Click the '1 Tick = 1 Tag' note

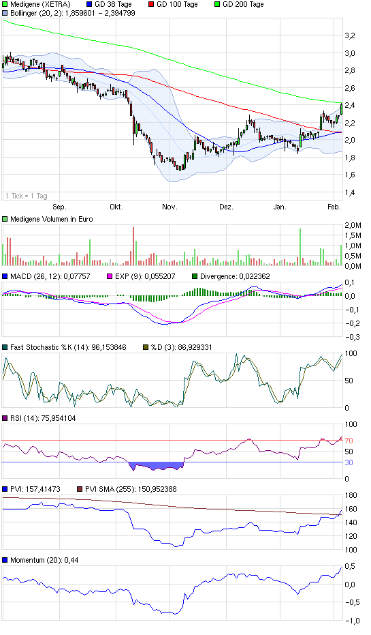coord(27,196)
